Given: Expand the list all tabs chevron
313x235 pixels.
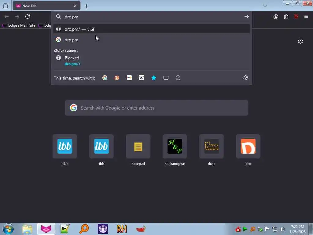Looking at the screenshot, I should [265, 6].
